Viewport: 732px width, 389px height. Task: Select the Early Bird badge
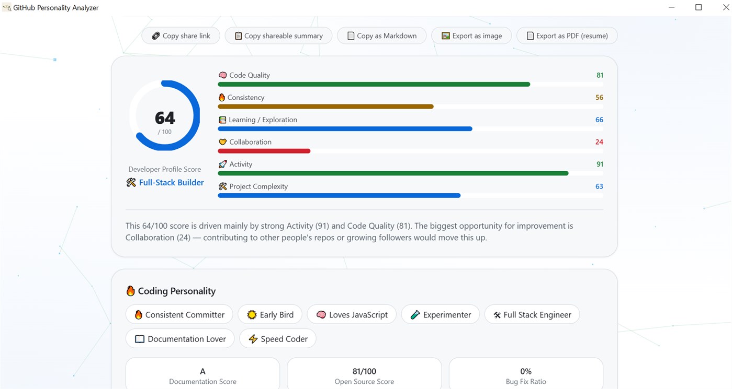(270, 315)
